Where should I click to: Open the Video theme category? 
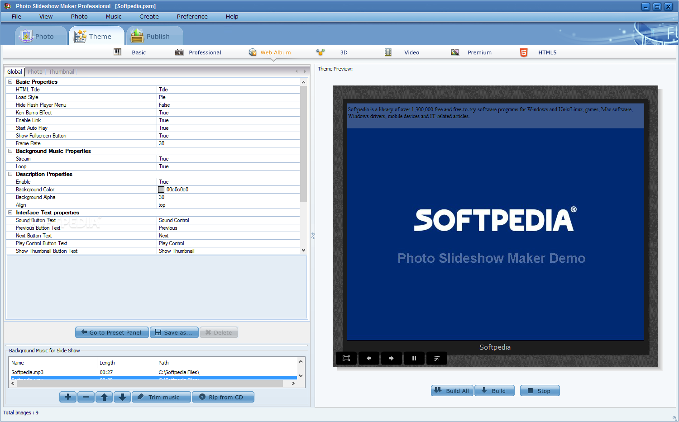click(x=402, y=52)
